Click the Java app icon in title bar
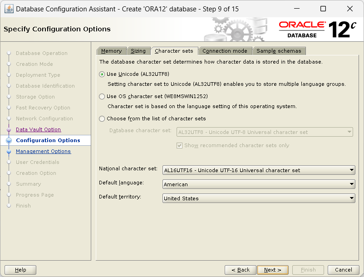Image resolution: width=364 pixels, height=277 pixels. tap(9, 9)
